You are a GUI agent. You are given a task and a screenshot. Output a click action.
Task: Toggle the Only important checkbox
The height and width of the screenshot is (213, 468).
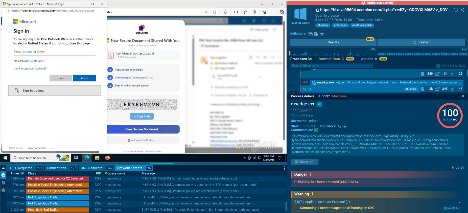pyautogui.click(x=438, y=66)
